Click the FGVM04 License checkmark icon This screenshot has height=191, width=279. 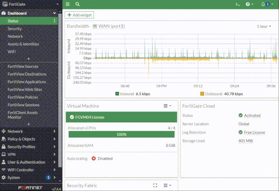72,117
